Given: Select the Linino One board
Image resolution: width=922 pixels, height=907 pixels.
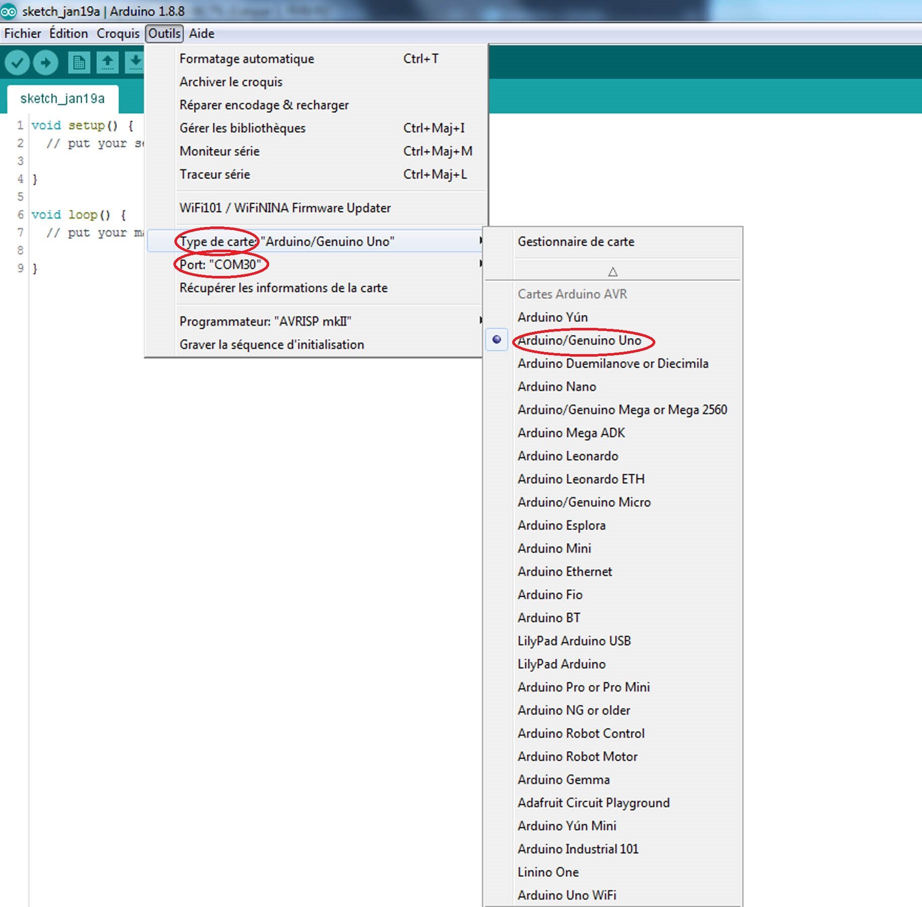Looking at the screenshot, I should 613,872.
